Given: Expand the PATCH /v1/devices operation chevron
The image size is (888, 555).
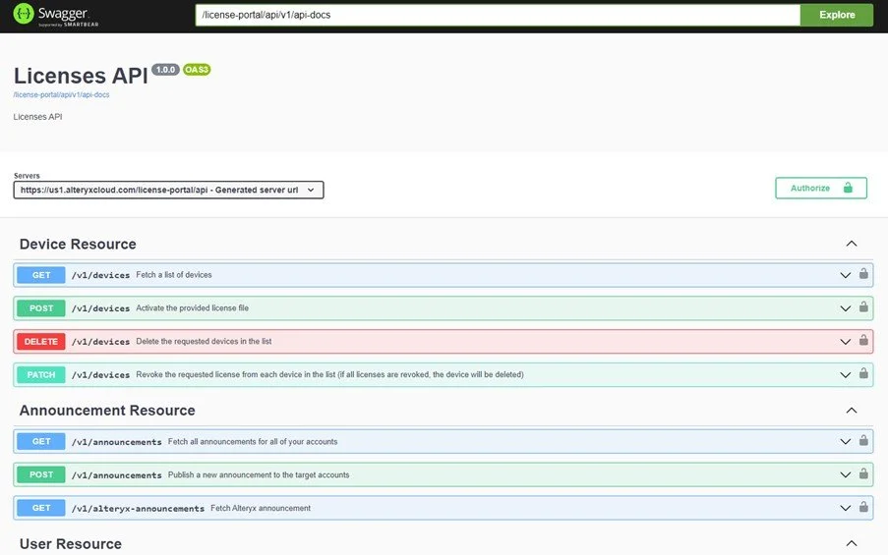Looking at the screenshot, I should [x=845, y=374].
